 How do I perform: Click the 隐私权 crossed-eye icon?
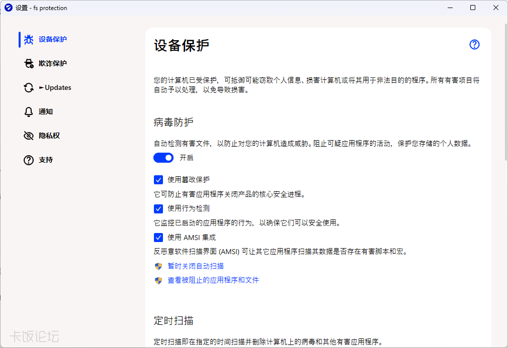tap(29, 136)
